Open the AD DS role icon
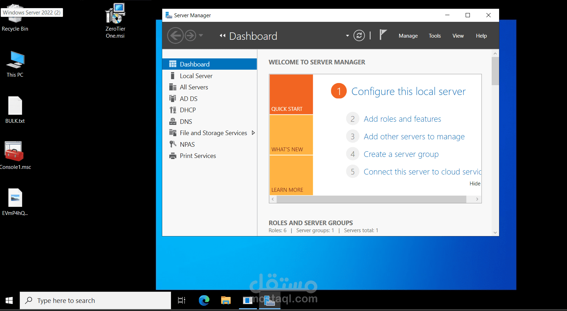 [172, 99]
